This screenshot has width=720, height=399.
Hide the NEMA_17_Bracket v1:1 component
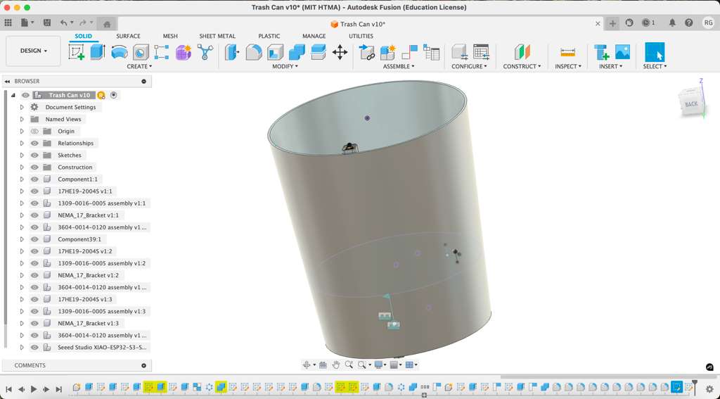(x=34, y=215)
